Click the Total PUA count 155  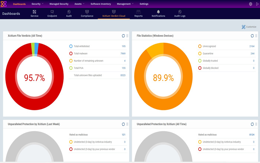coord(124,68)
